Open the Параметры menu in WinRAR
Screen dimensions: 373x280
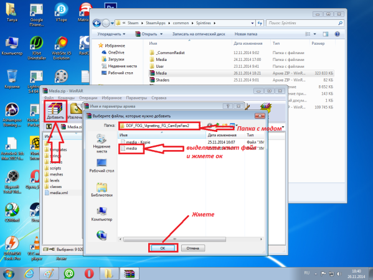136,98
